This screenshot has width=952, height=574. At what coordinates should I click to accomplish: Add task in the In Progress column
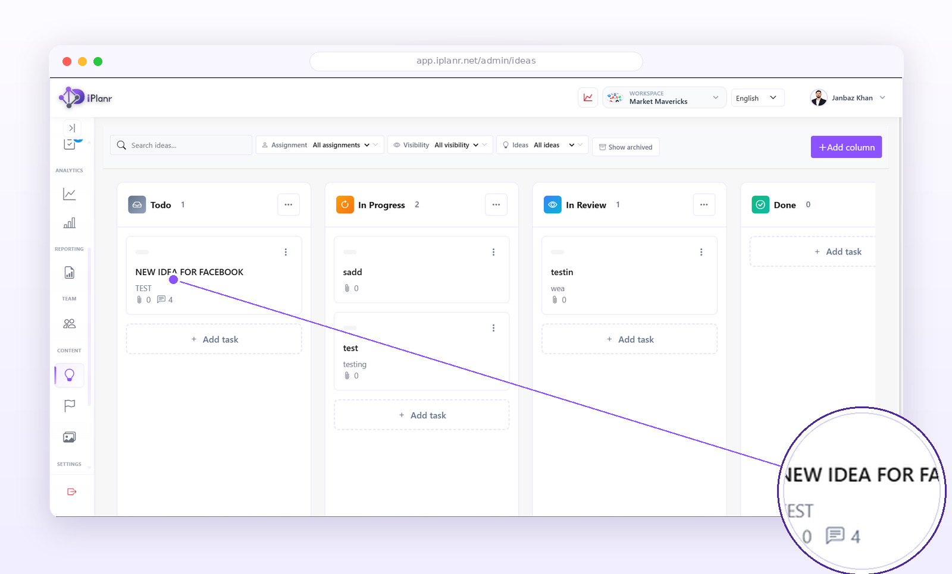[422, 415]
